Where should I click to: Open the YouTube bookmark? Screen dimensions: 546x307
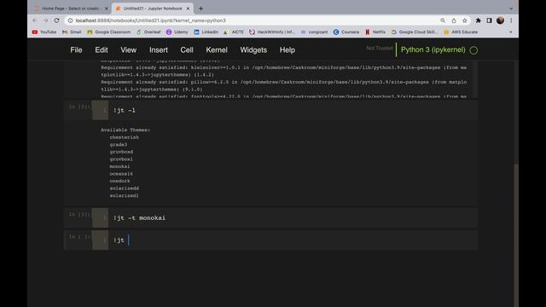pyautogui.click(x=44, y=32)
